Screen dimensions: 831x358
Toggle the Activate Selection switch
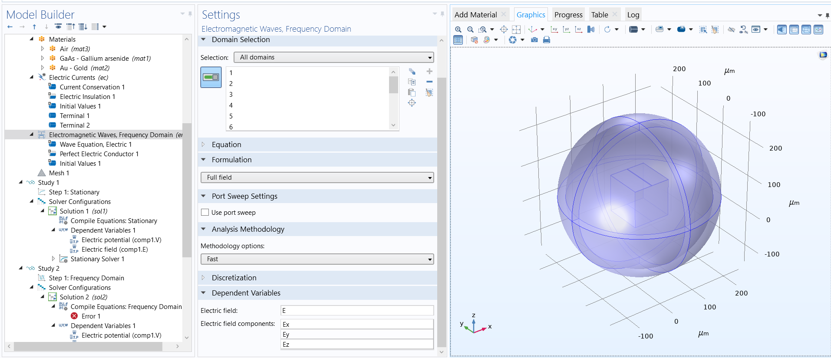(211, 77)
